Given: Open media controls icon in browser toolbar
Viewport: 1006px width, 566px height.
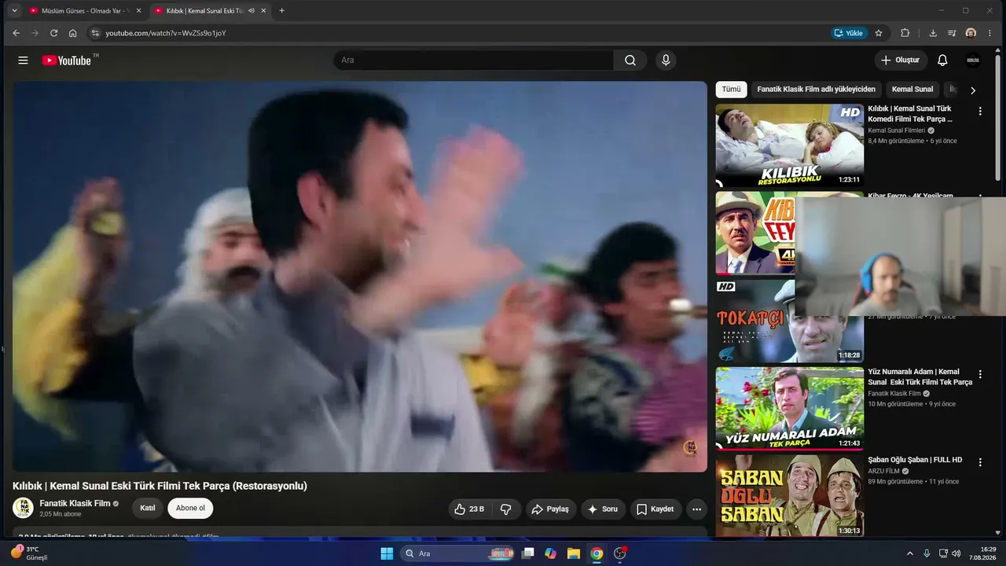Looking at the screenshot, I should click(x=952, y=33).
